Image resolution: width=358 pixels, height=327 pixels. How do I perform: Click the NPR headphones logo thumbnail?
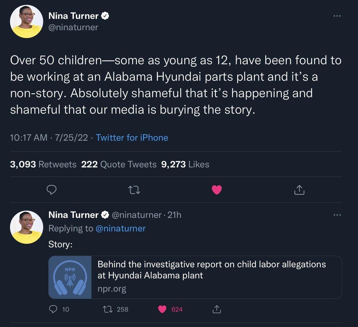coord(70,277)
